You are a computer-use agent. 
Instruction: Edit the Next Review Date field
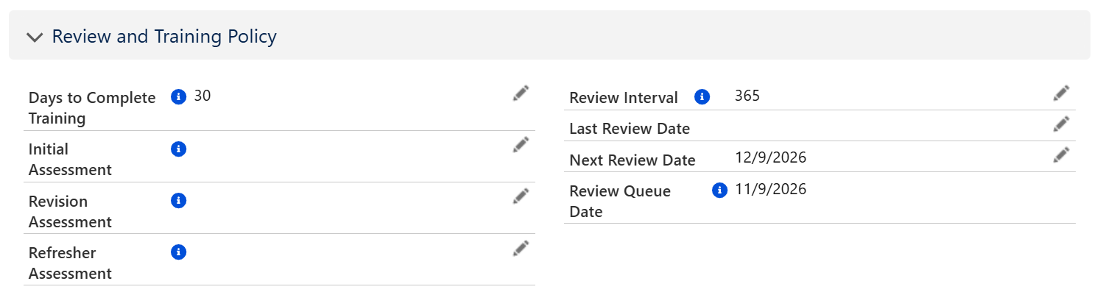1061,155
